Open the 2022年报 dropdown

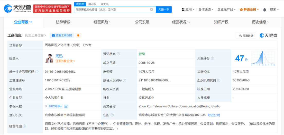55,106
